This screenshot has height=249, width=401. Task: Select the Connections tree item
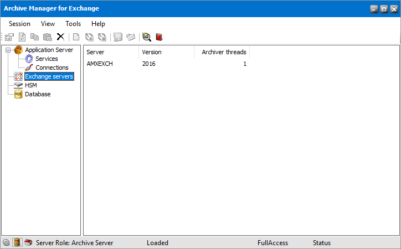tap(52, 68)
